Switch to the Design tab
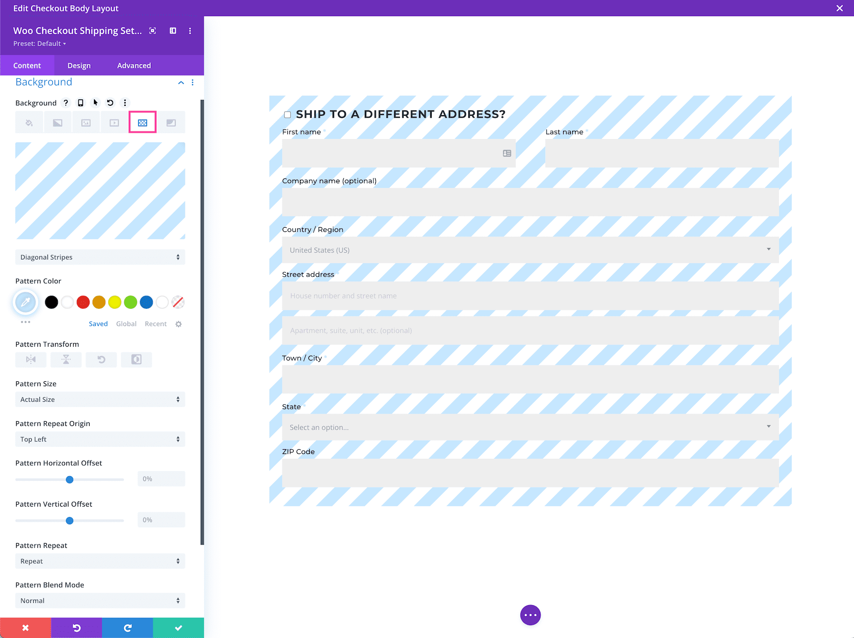 [79, 65]
